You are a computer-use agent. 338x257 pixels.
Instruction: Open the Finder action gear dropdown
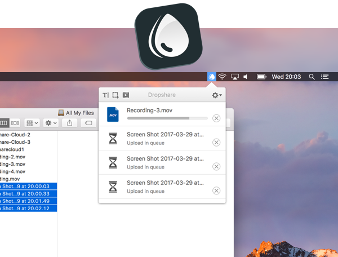coord(51,123)
